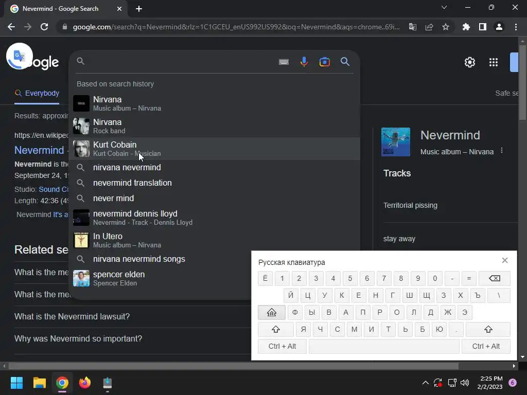Click the 5 key on virtual keyboard
The width and height of the screenshot is (527, 395).
350,278
